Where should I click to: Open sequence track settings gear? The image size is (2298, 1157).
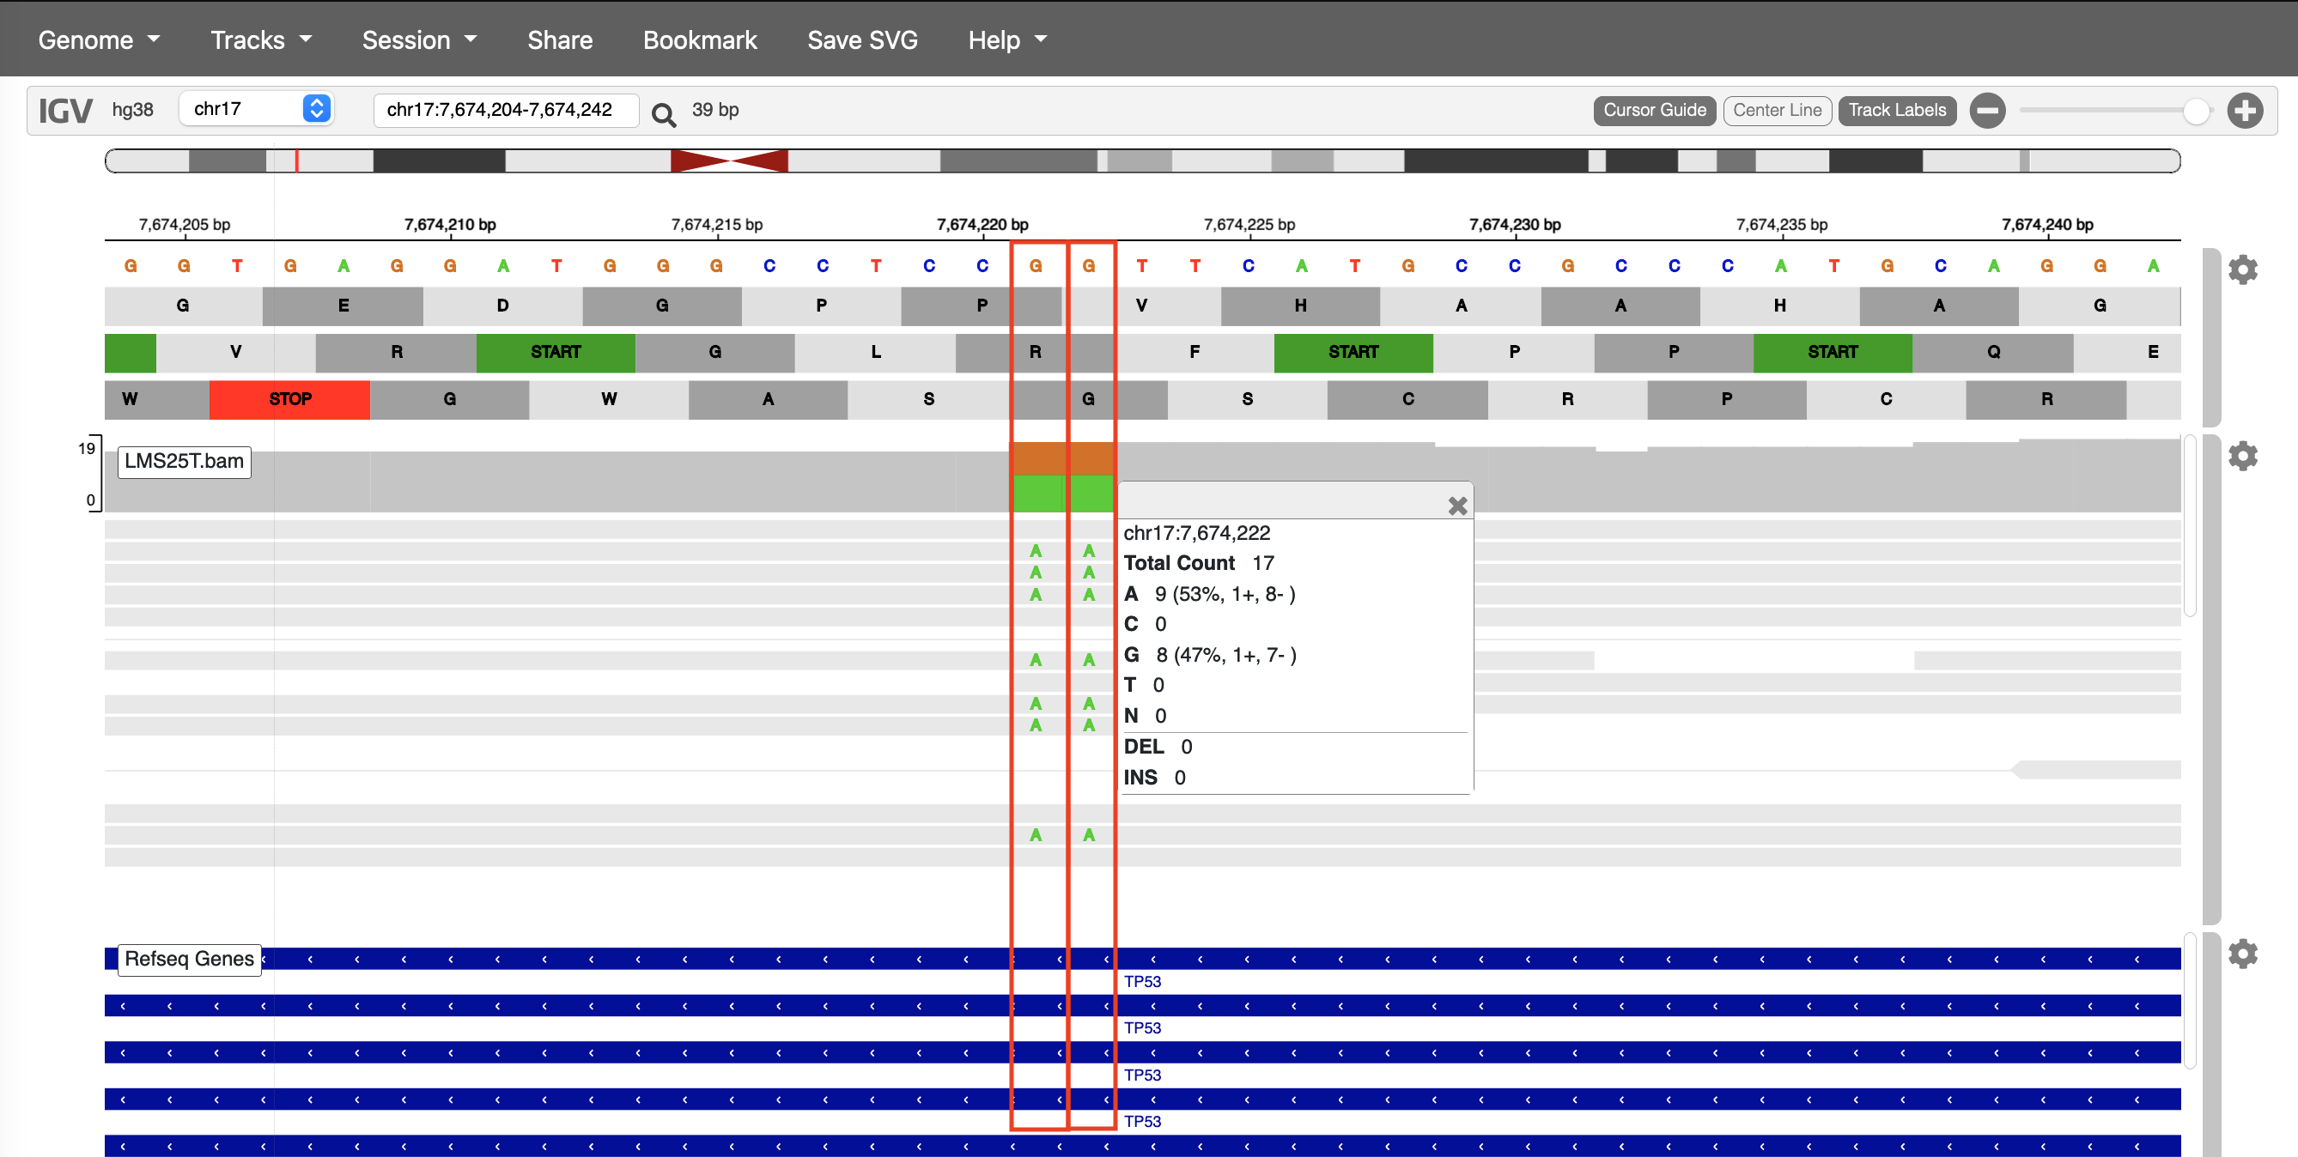[2243, 270]
